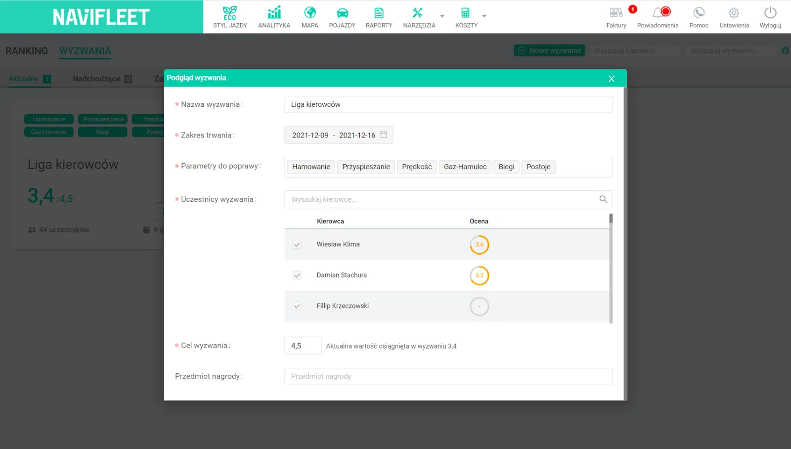Select the Aktualne tab
The image size is (791, 449).
click(29, 79)
